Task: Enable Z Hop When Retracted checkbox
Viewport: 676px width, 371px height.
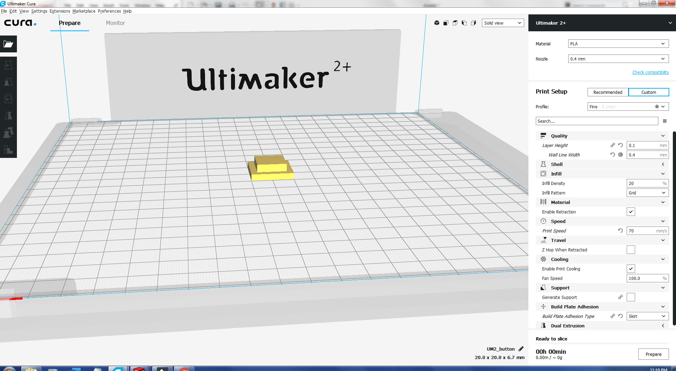Action: coord(631,250)
